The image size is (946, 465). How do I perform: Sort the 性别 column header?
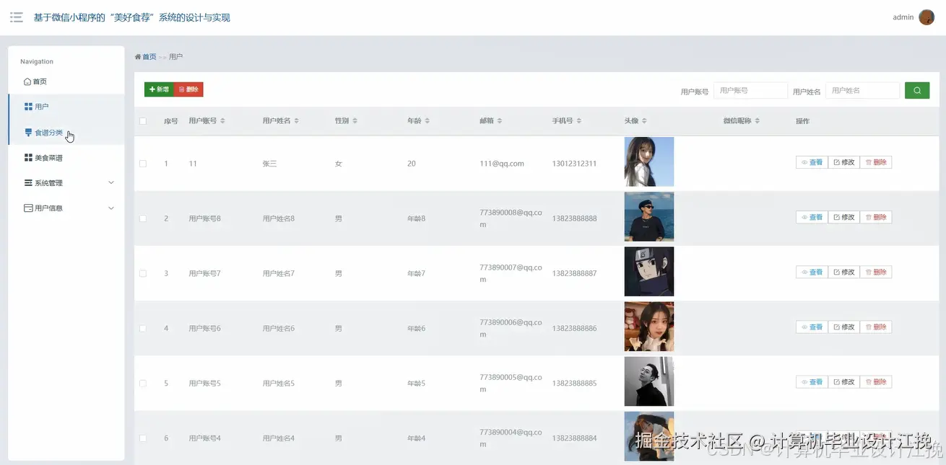(x=355, y=121)
